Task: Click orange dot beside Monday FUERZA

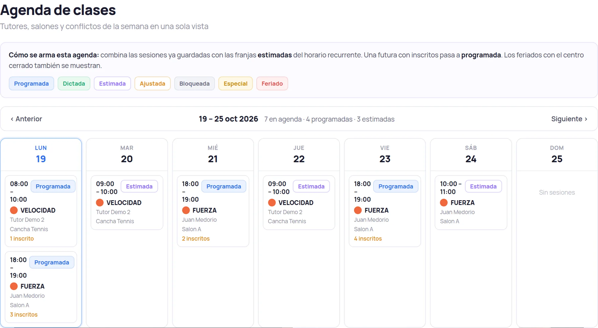Action: pos(14,286)
